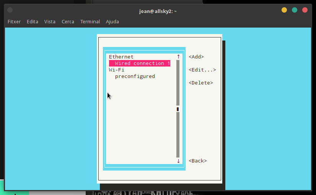Click the Wi-Fi category heading
This screenshot has height=195, width=316.
[x=116, y=70]
